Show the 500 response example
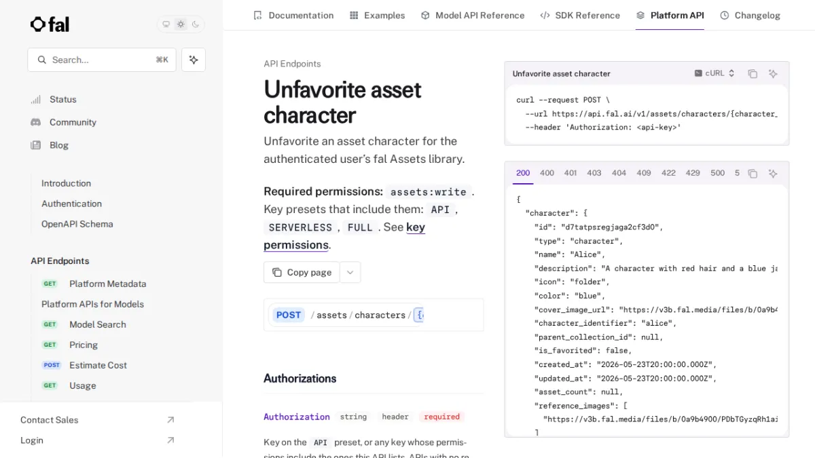The width and height of the screenshot is (815, 458). click(x=718, y=173)
